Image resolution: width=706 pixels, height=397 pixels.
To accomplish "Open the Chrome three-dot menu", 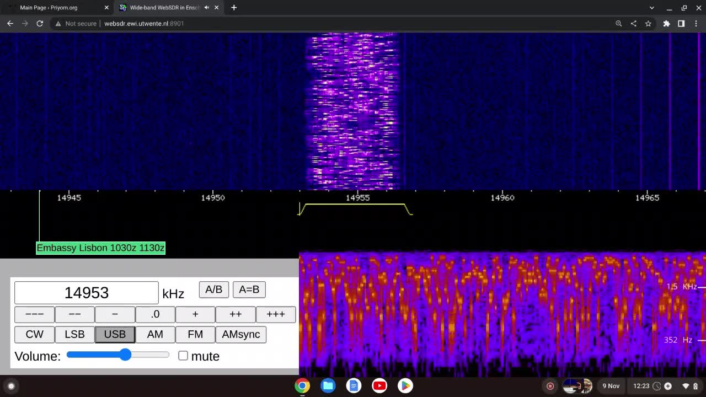I will click(696, 24).
